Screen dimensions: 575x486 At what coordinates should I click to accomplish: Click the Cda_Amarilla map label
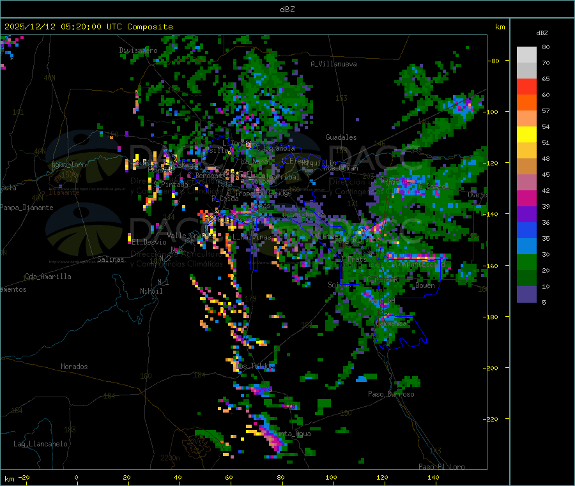(x=48, y=277)
